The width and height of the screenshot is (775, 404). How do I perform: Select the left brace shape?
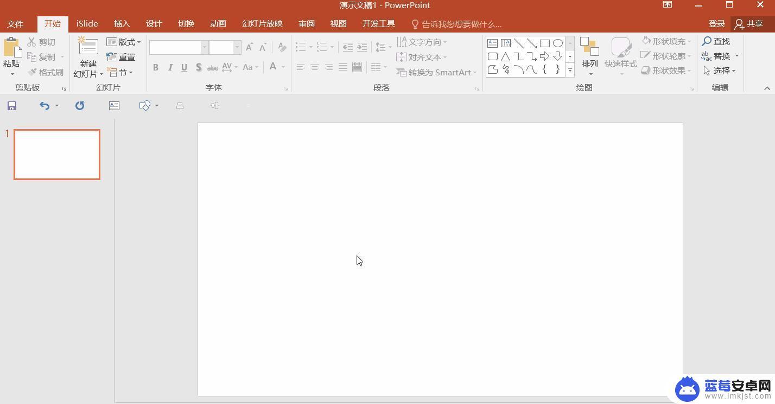coord(545,69)
